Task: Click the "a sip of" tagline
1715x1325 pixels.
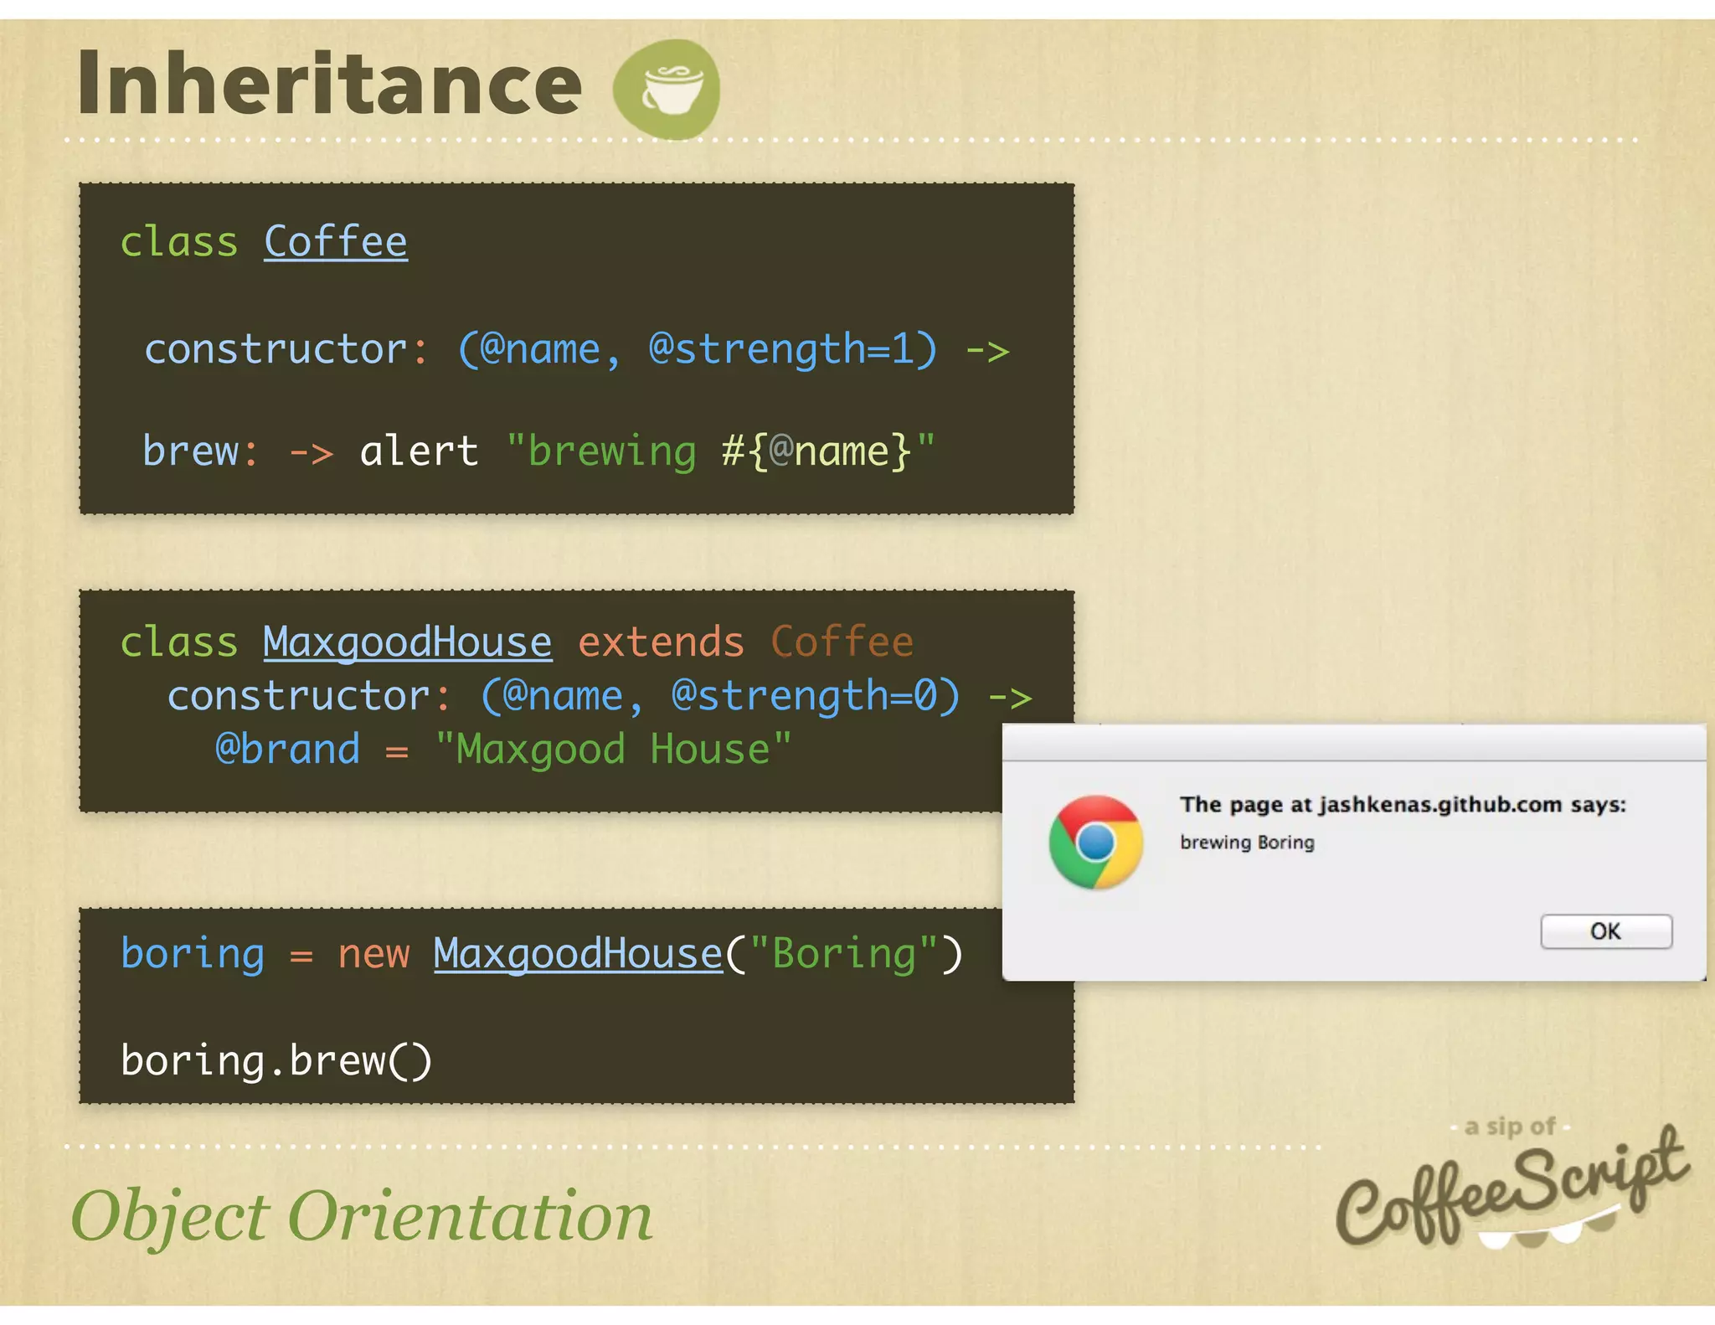Action: pos(1510,1127)
